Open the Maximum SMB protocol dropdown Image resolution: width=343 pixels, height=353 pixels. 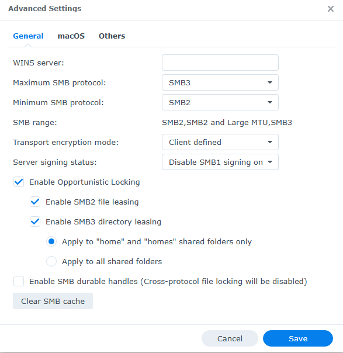pos(220,82)
